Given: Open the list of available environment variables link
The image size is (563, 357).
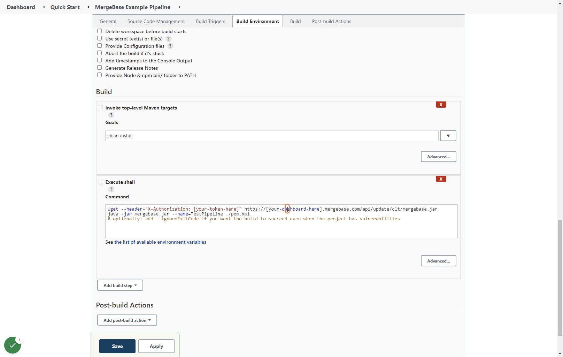Looking at the screenshot, I should 160,242.
